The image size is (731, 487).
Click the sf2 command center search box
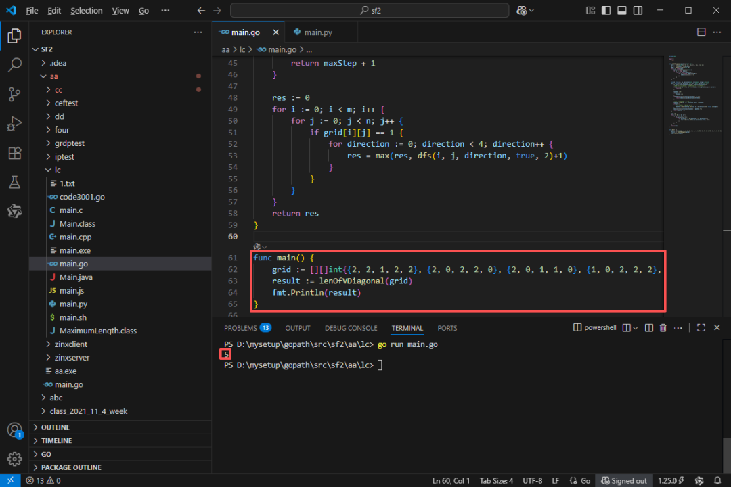click(x=369, y=11)
